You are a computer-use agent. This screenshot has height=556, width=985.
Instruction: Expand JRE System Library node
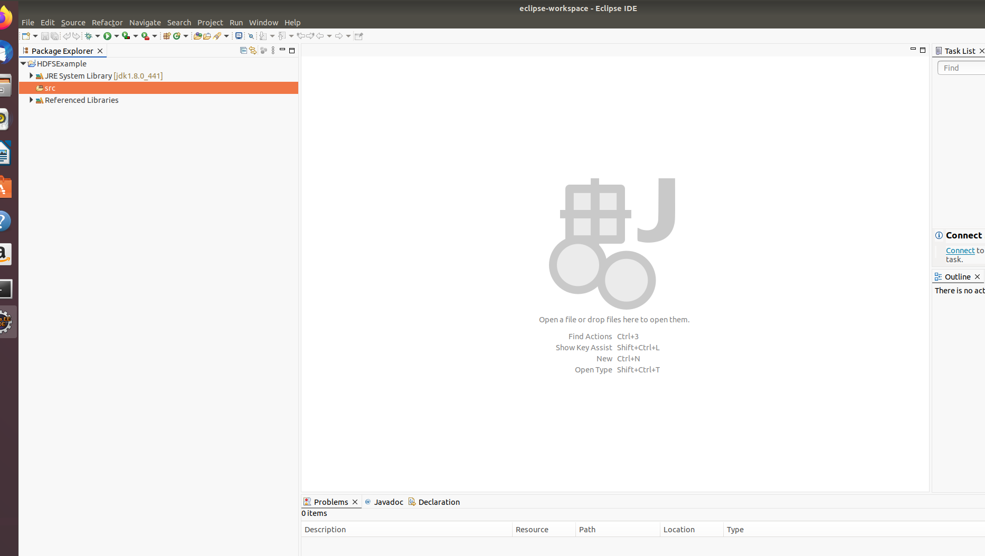click(31, 75)
